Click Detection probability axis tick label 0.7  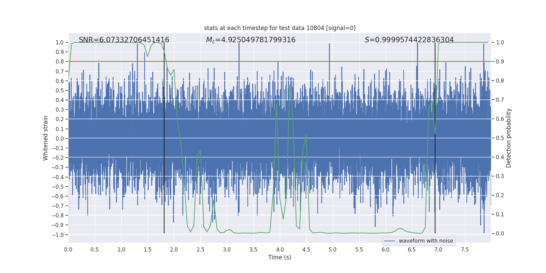500,100
